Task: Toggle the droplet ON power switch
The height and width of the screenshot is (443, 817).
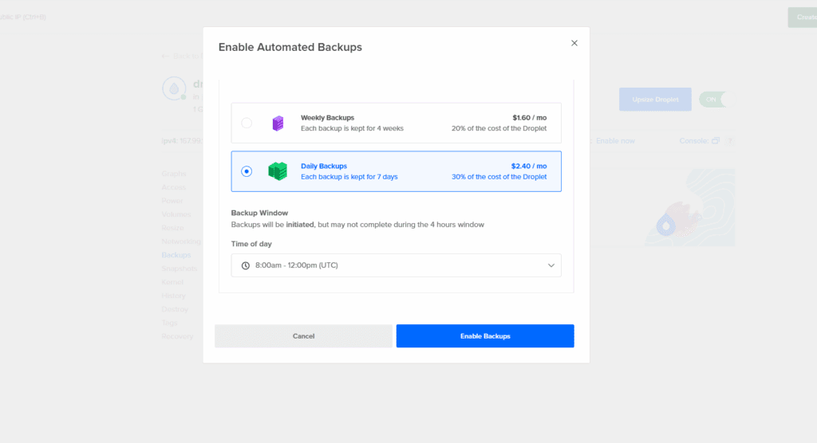Action: (712, 100)
